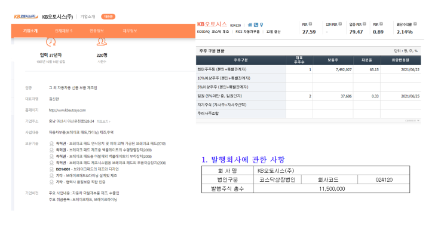Select the 연봉정보 tab

coord(97,31)
